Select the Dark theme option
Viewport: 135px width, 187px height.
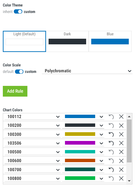point(67,42)
